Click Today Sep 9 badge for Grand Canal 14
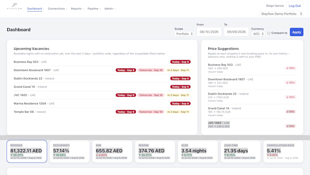Screen dimensions: 310x175 pos(181,87)
